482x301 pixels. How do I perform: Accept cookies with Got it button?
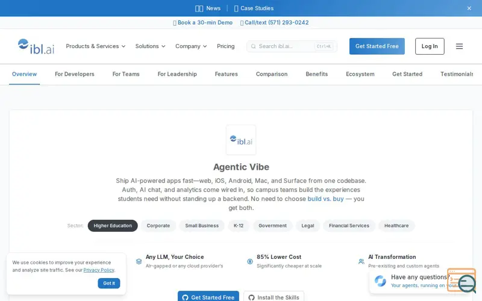(x=109, y=283)
